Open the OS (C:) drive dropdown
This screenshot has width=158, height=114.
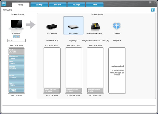tap(16, 40)
